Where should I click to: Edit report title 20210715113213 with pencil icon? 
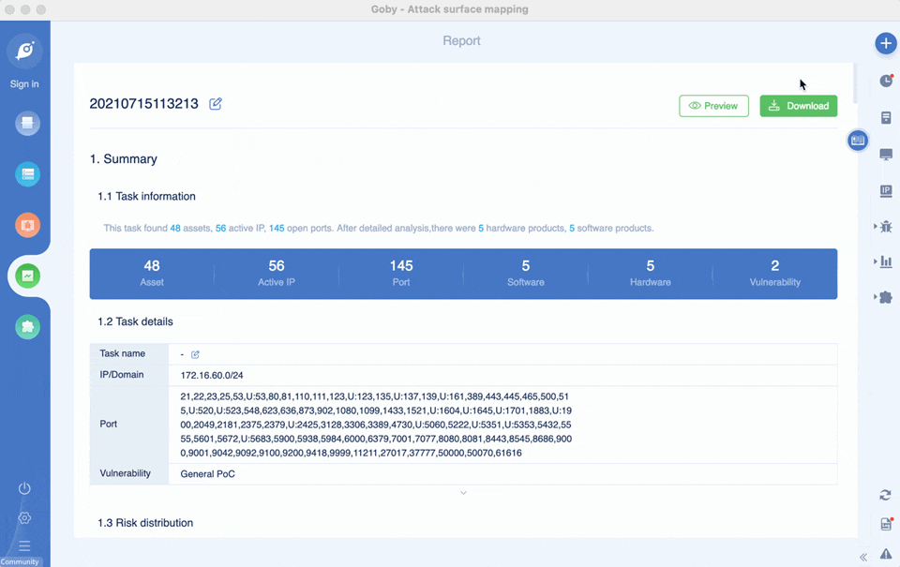(216, 104)
